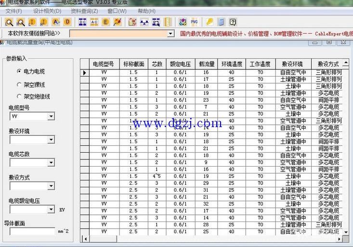Open the 敷设环境 dropdown list

pos(51,140)
